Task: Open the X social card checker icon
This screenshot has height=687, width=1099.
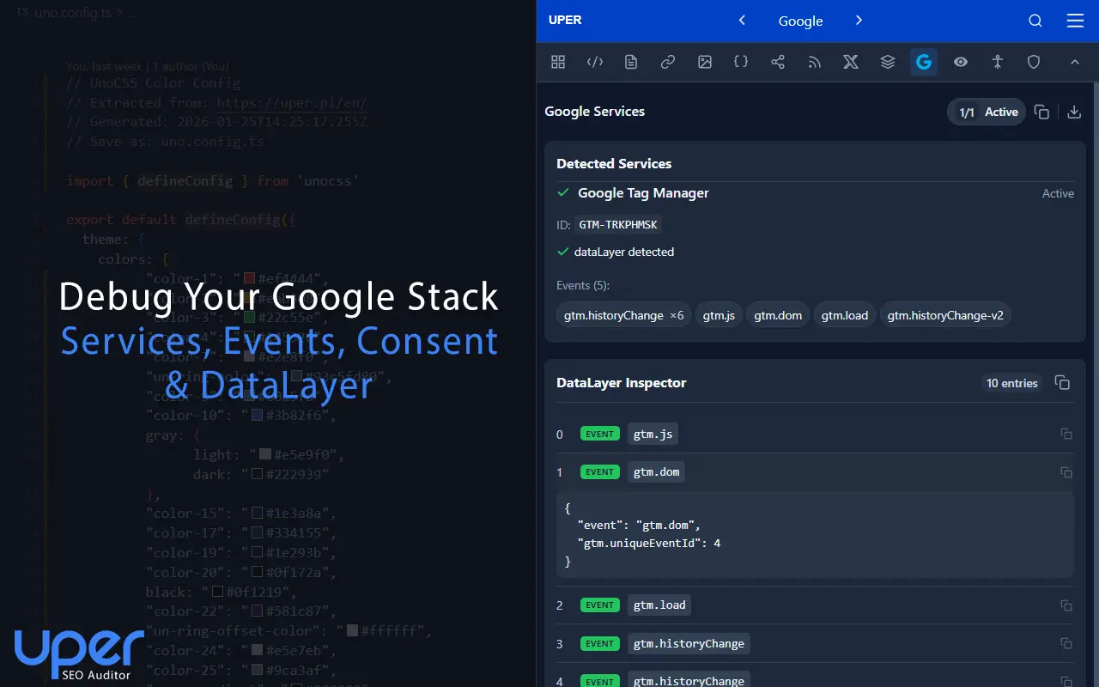Action: point(850,62)
